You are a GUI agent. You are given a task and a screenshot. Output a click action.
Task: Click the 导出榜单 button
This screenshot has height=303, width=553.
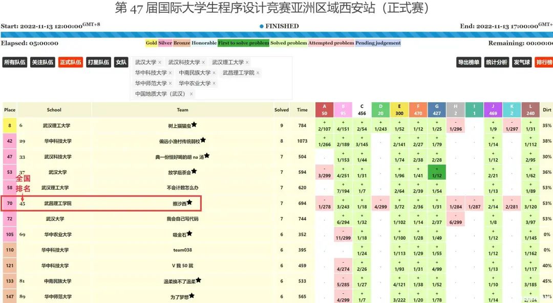469,62
